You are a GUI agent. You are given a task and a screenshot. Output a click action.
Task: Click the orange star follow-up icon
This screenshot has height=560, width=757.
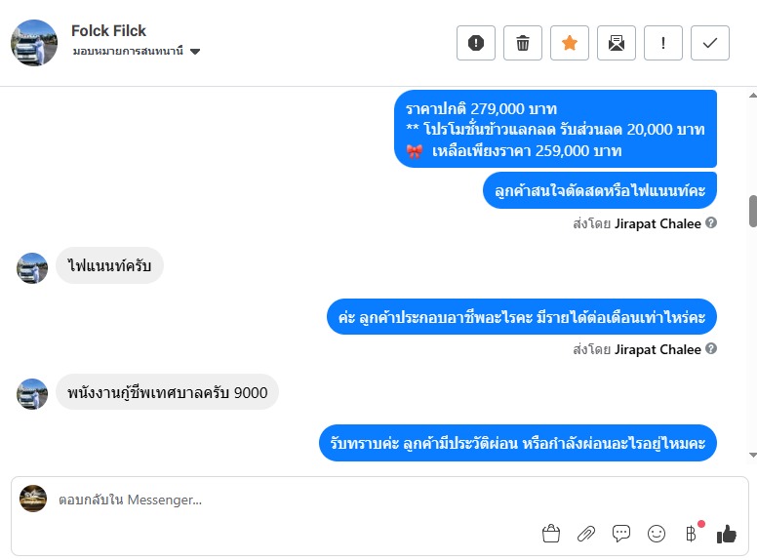point(570,43)
